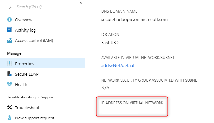Click the Health heart icon
The image size is (214, 123).
tap(9, 84)
